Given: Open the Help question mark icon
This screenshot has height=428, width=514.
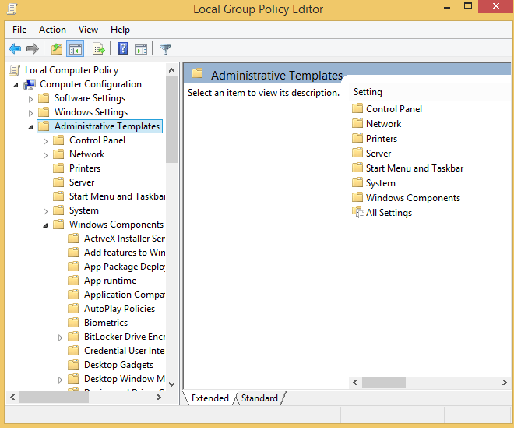Looking at the screenshot, I should click(x=122, y=49).
